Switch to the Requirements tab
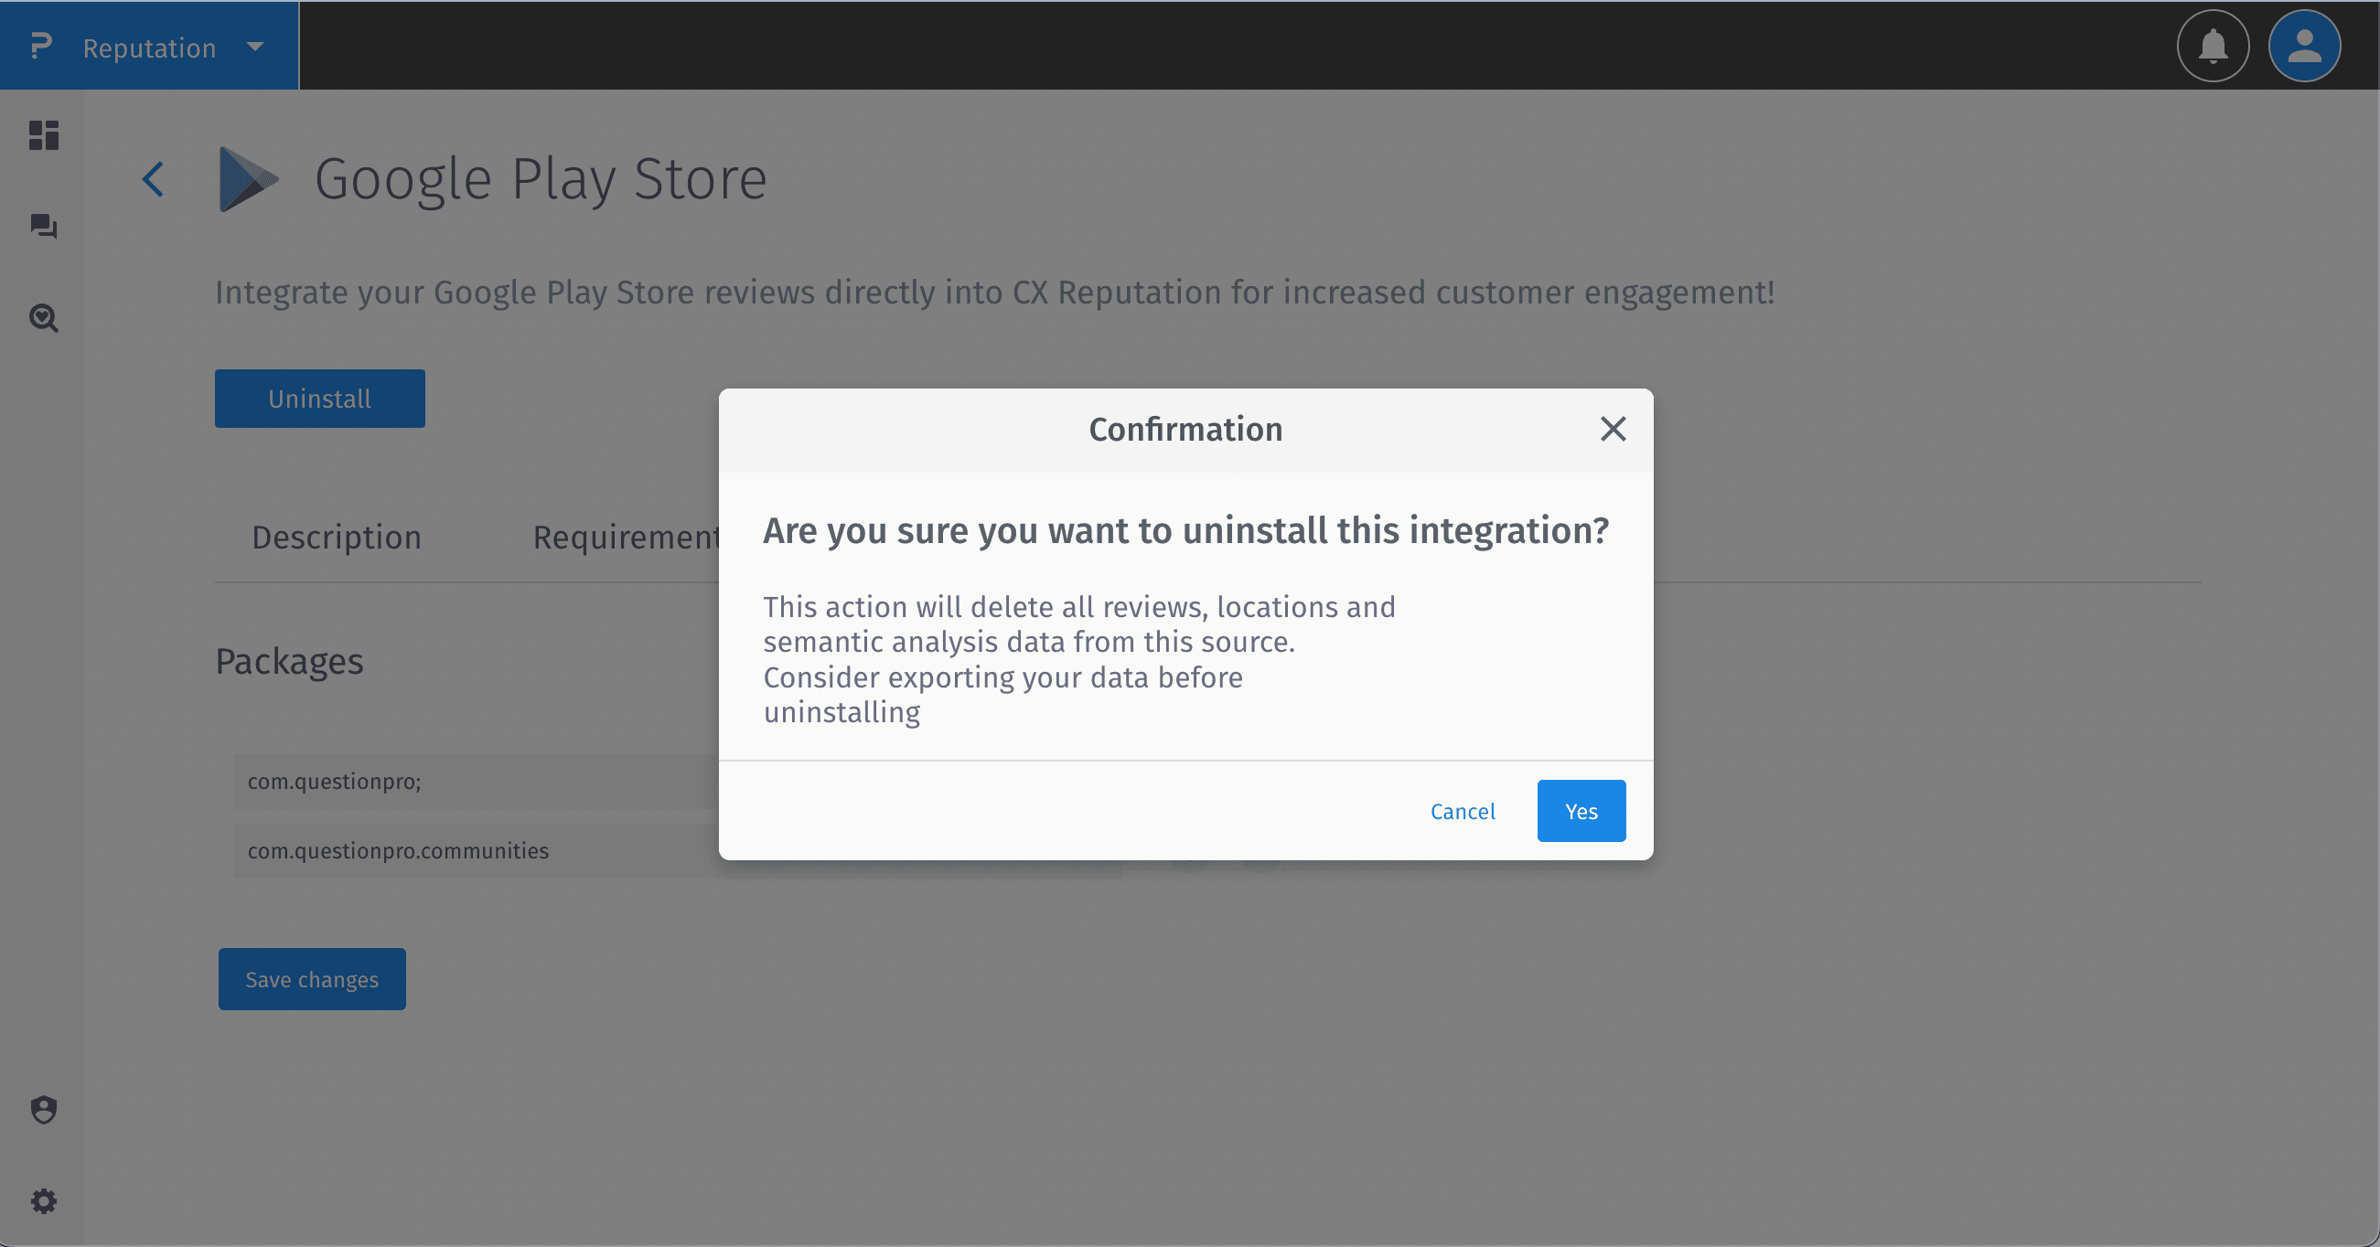The width and height of the screenshot is (2380, 1247). click(x=628, y=537)
